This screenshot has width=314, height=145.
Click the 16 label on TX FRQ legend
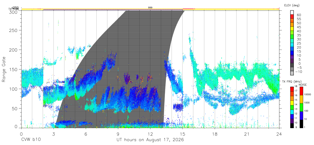(296, 95)
